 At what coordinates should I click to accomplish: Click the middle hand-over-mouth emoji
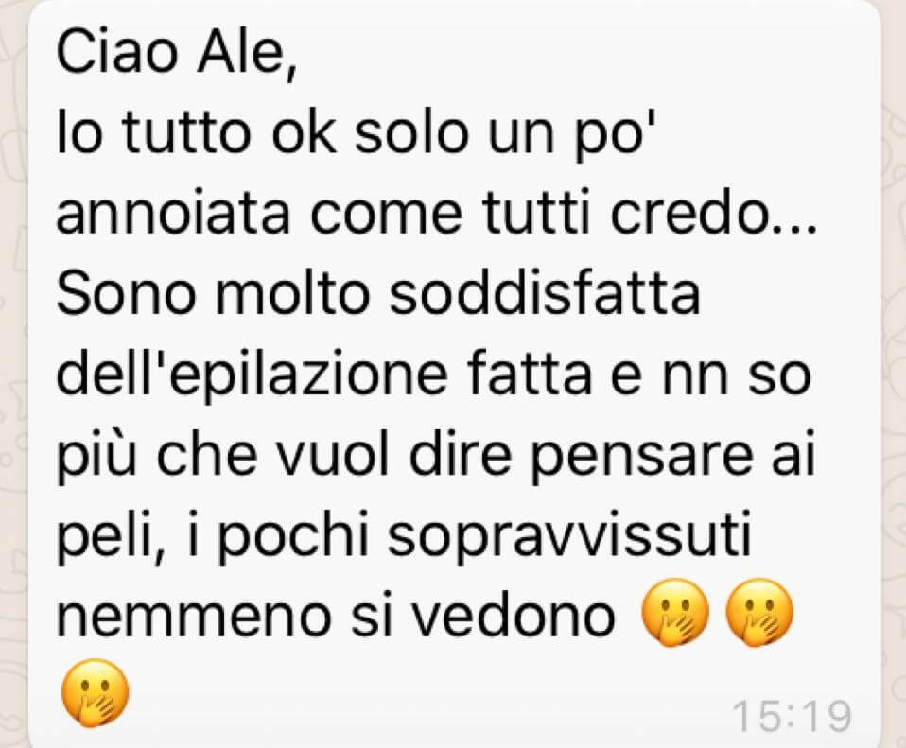(759, 613)
